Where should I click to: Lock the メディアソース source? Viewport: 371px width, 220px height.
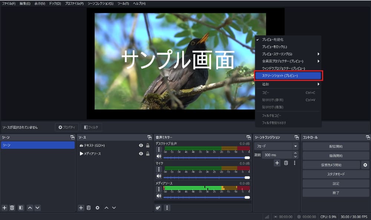coord(148,154)
